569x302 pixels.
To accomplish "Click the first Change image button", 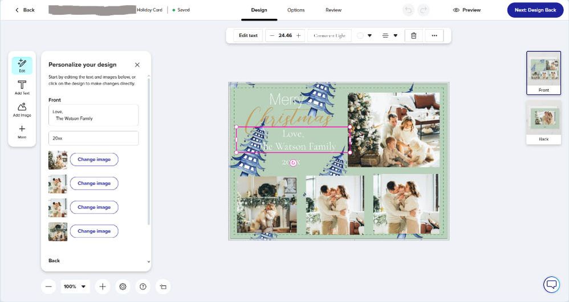I will 94,160.
